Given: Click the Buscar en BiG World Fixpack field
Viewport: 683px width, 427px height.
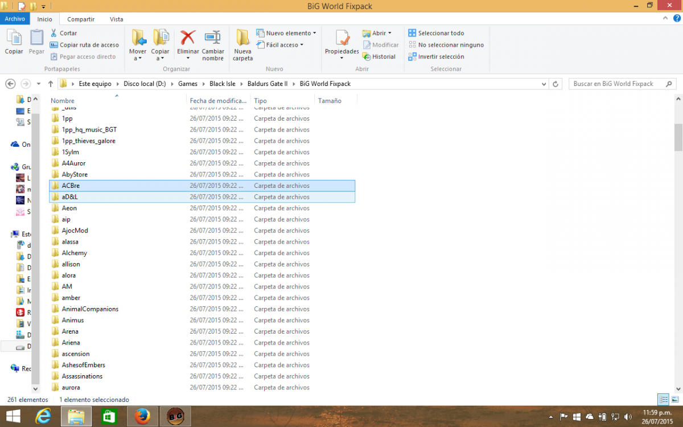Looking at the screenshot, I should tap(622, 84).
